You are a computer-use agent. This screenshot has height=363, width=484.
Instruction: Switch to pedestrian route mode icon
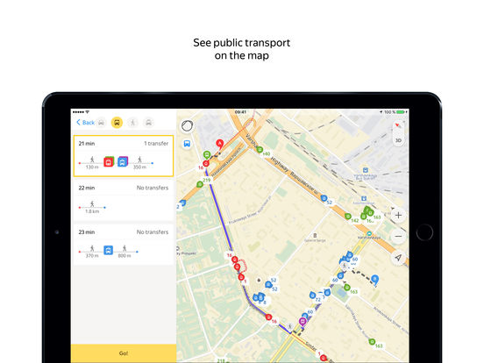132,123
